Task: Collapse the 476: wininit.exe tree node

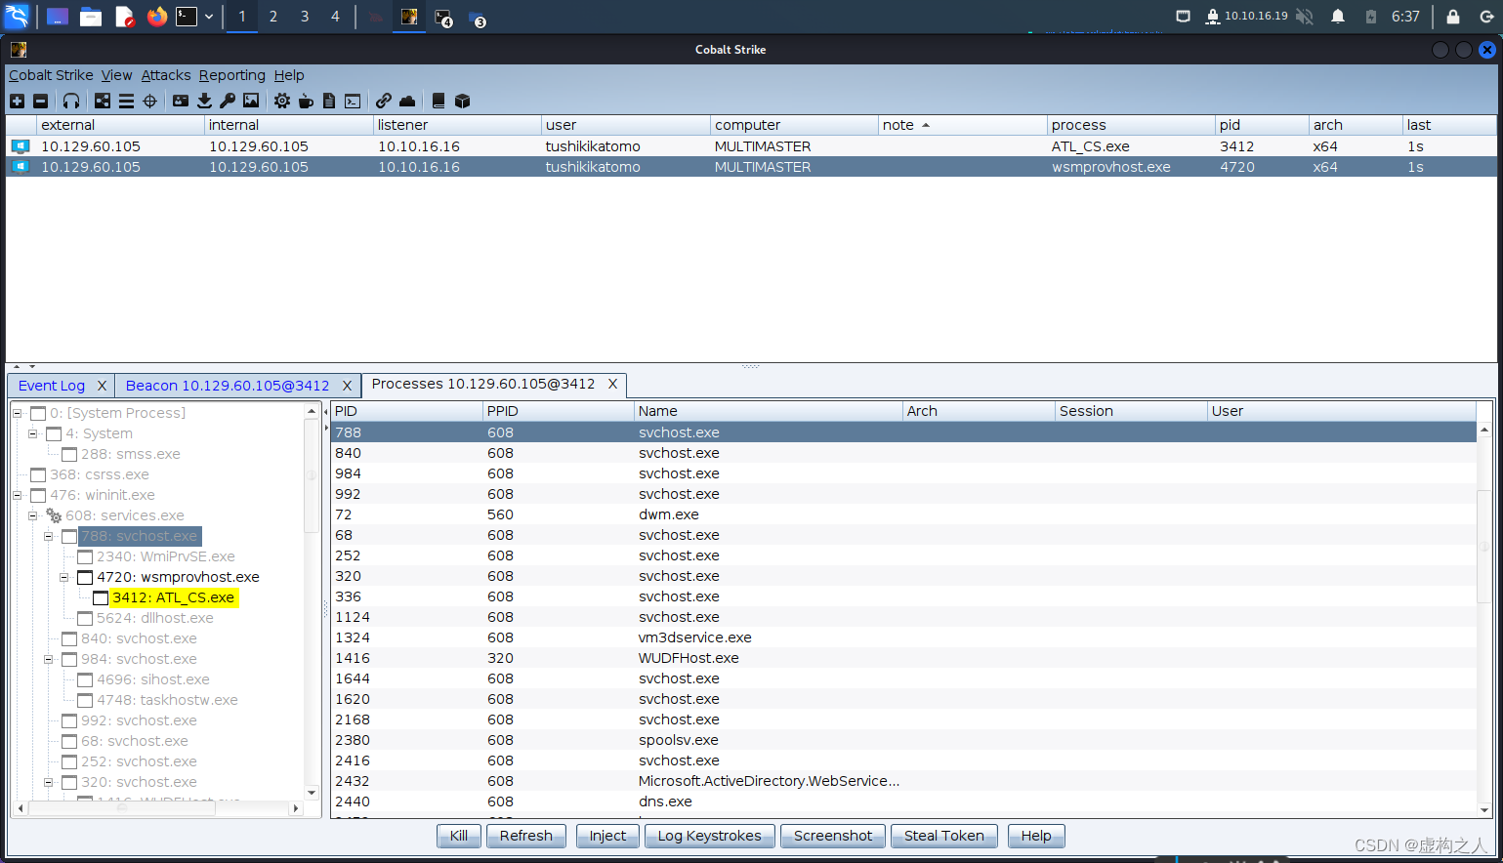Action: [17, 495]
